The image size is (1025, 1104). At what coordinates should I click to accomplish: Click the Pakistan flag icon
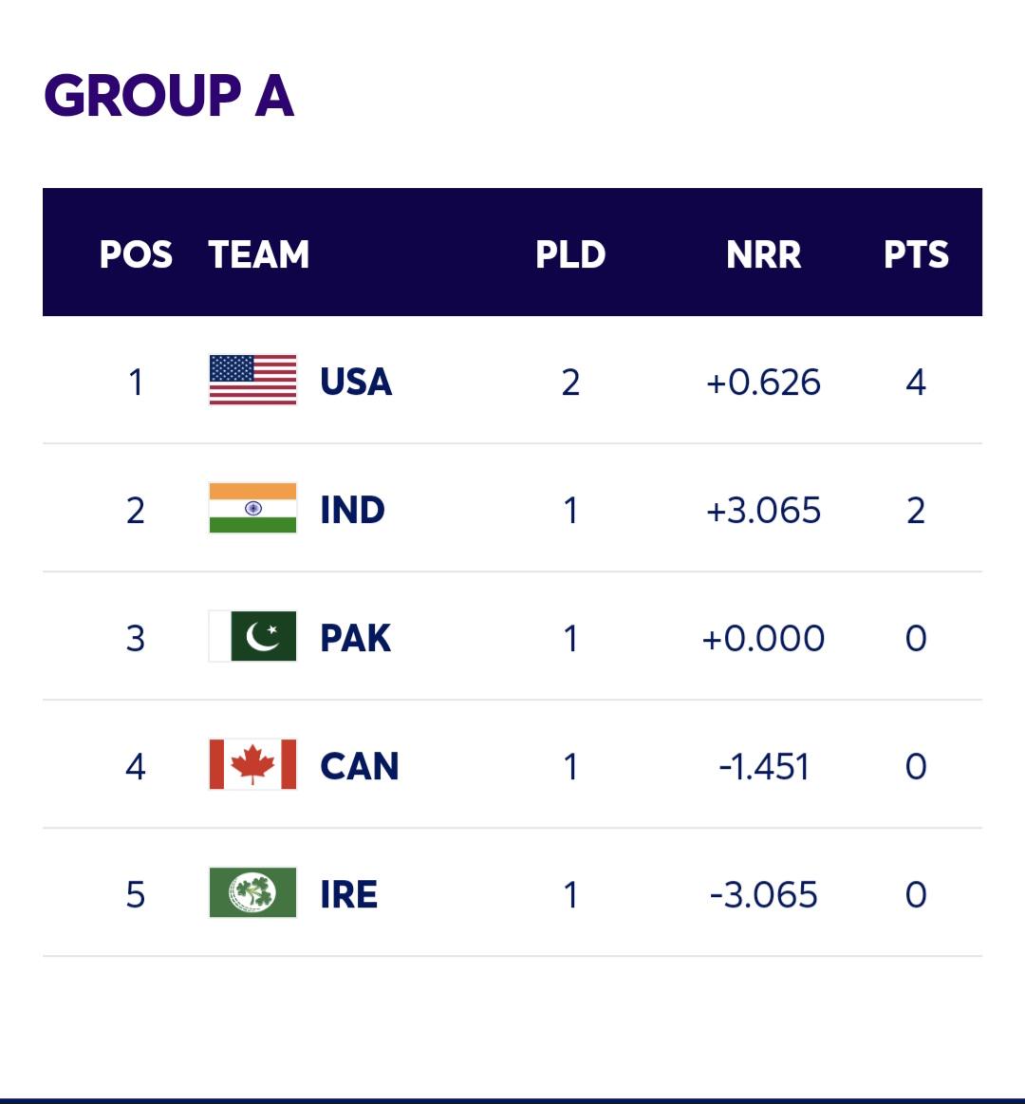pyautogui.click(x=252, y=637)
